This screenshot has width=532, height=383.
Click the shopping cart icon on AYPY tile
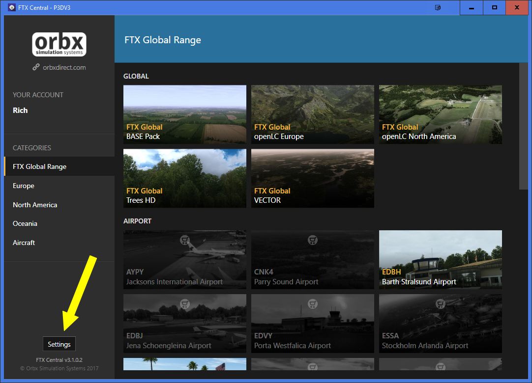pos(184,240)
